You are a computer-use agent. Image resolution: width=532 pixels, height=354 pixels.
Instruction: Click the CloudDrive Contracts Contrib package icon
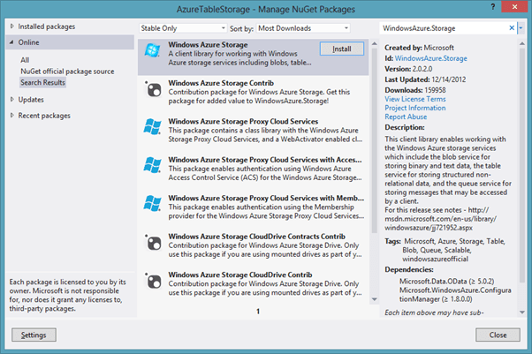154,243
